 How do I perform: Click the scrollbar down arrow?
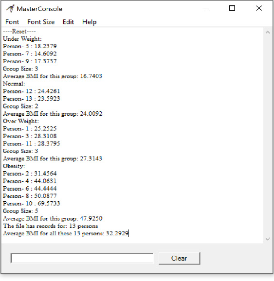[x=268, y=239]
